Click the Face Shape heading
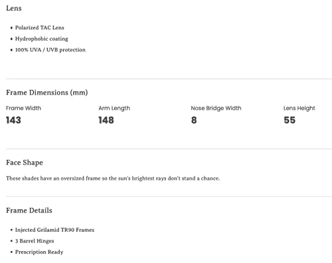 coord(25,162)
